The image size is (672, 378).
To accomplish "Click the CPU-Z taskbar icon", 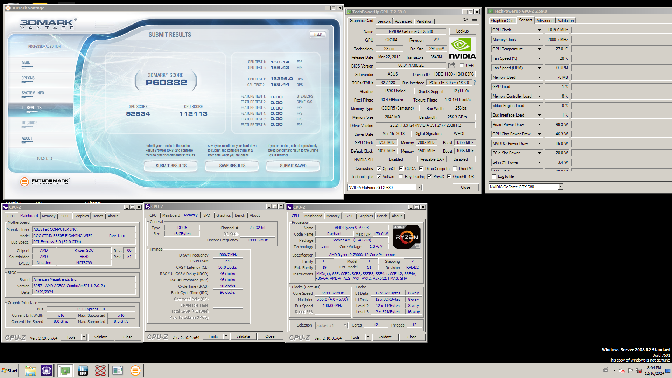I will 47,371.
